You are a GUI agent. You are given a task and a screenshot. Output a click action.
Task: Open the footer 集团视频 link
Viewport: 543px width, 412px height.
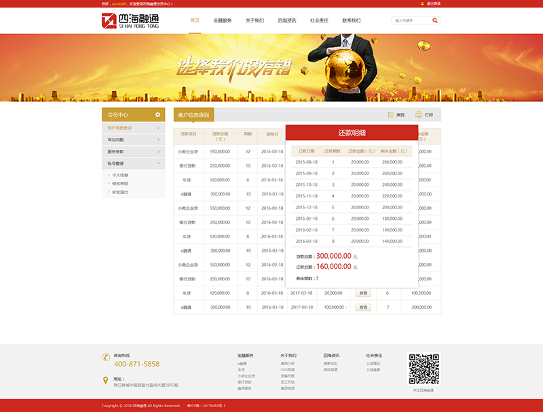point(287,388)
